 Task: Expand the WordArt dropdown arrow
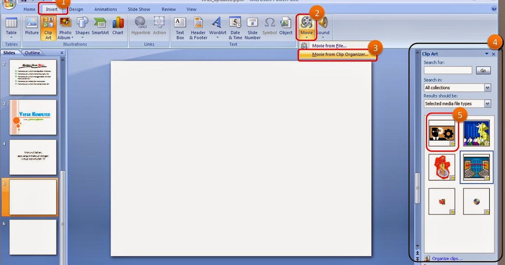218,37
